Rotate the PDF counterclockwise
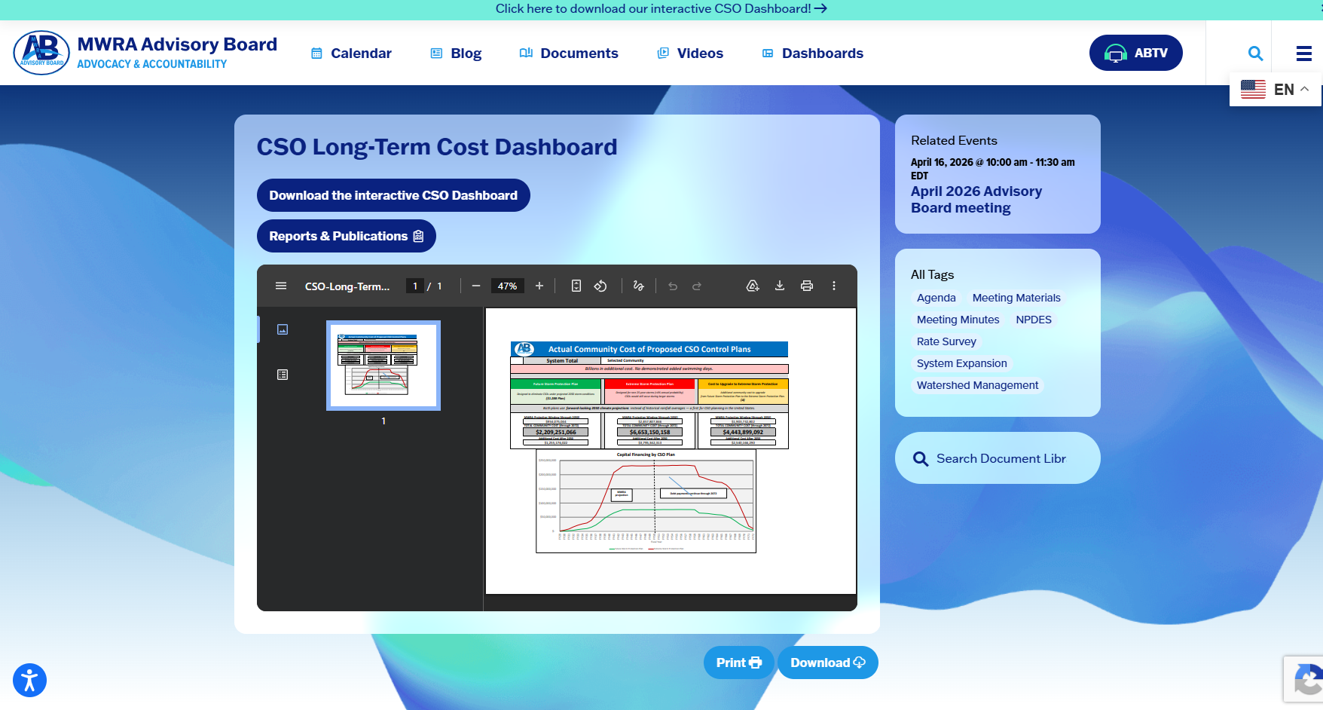The width and height of the screenshot is (1323, 710). pos(600,286)
